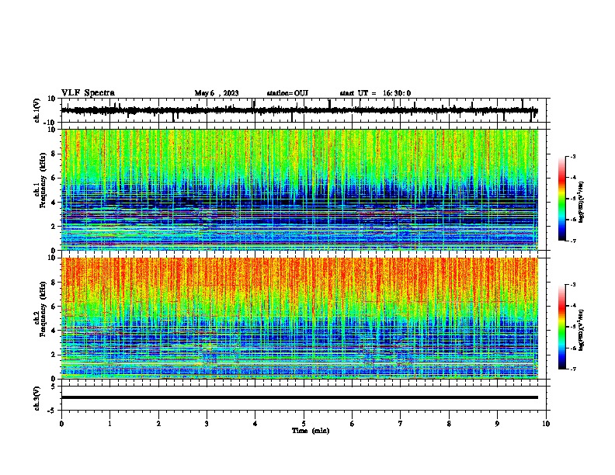The image size is (615, 475).
Task: Click the "-7" label on ch.2 color scale
Action: point(572,369)
